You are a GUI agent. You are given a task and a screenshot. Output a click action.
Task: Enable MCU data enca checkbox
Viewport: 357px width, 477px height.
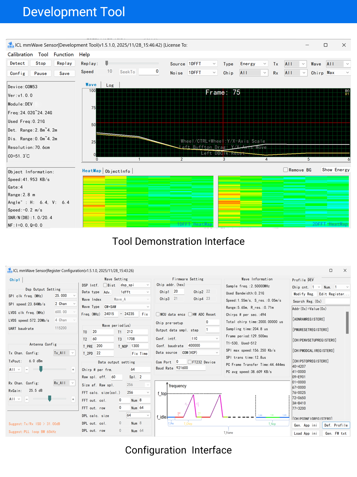pos(158,314)
